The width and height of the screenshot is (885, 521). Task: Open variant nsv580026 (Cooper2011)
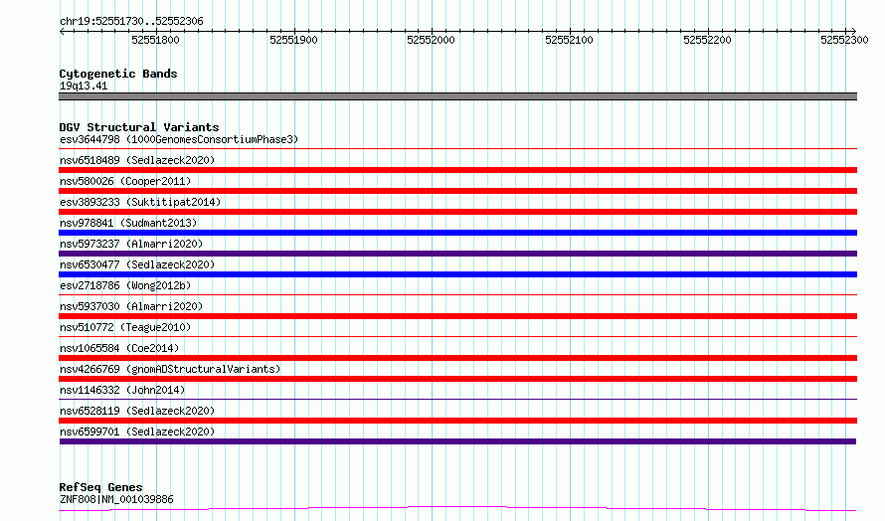(x=125, y=181)
